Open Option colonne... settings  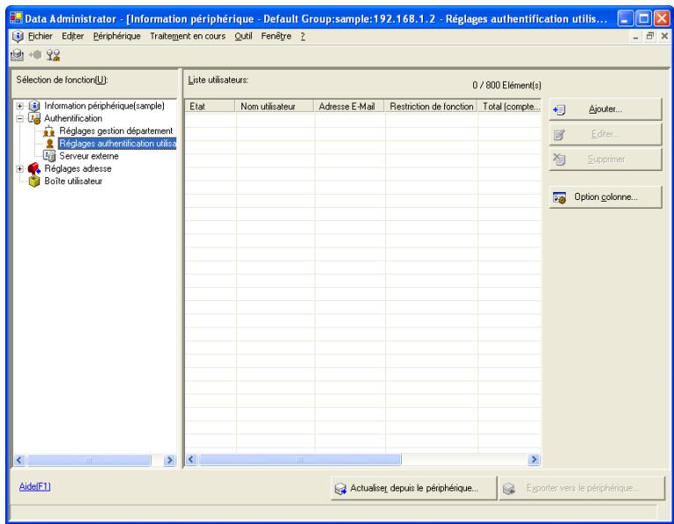605,197
